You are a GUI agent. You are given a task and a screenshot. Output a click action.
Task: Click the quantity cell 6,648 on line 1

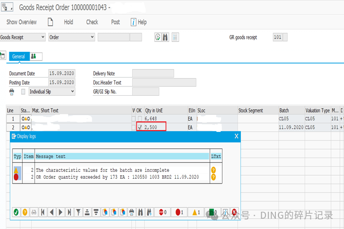pyautogui.click(x=166, y=118)
